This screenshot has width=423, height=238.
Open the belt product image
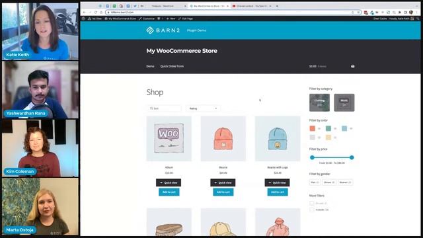pyautogui.click(x=169, y=222)
